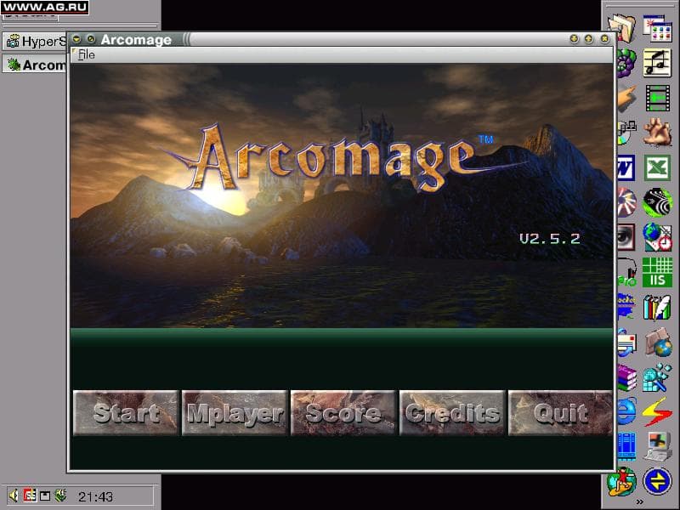Viewport: 680px width, 510px height.
Task: Launch Outlook Express envelope icon
Action: click(x=627, y=343)
